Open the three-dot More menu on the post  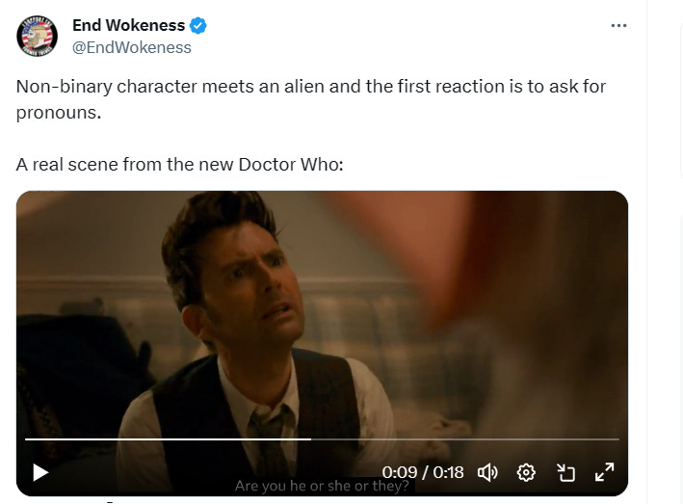click(618, 26)
